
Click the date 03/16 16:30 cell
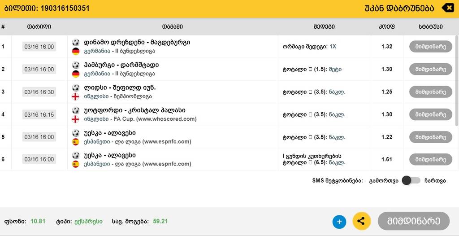pos(39,92)
